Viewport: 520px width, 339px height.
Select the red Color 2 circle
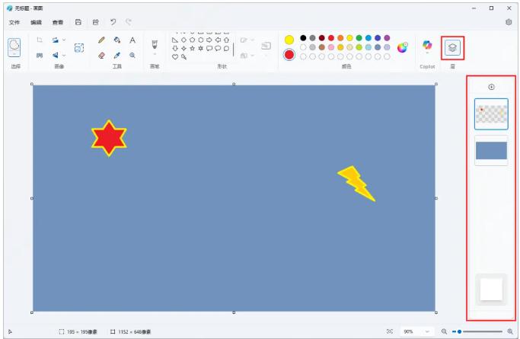point(289,55)
